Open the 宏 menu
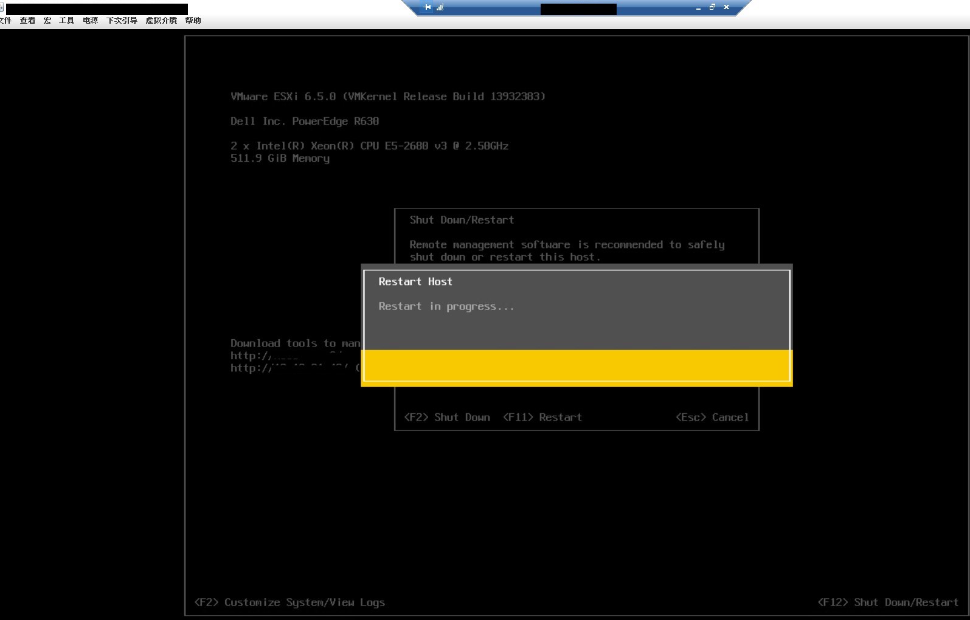The width and height of the screenshot is (970, 620). point(47,20)
